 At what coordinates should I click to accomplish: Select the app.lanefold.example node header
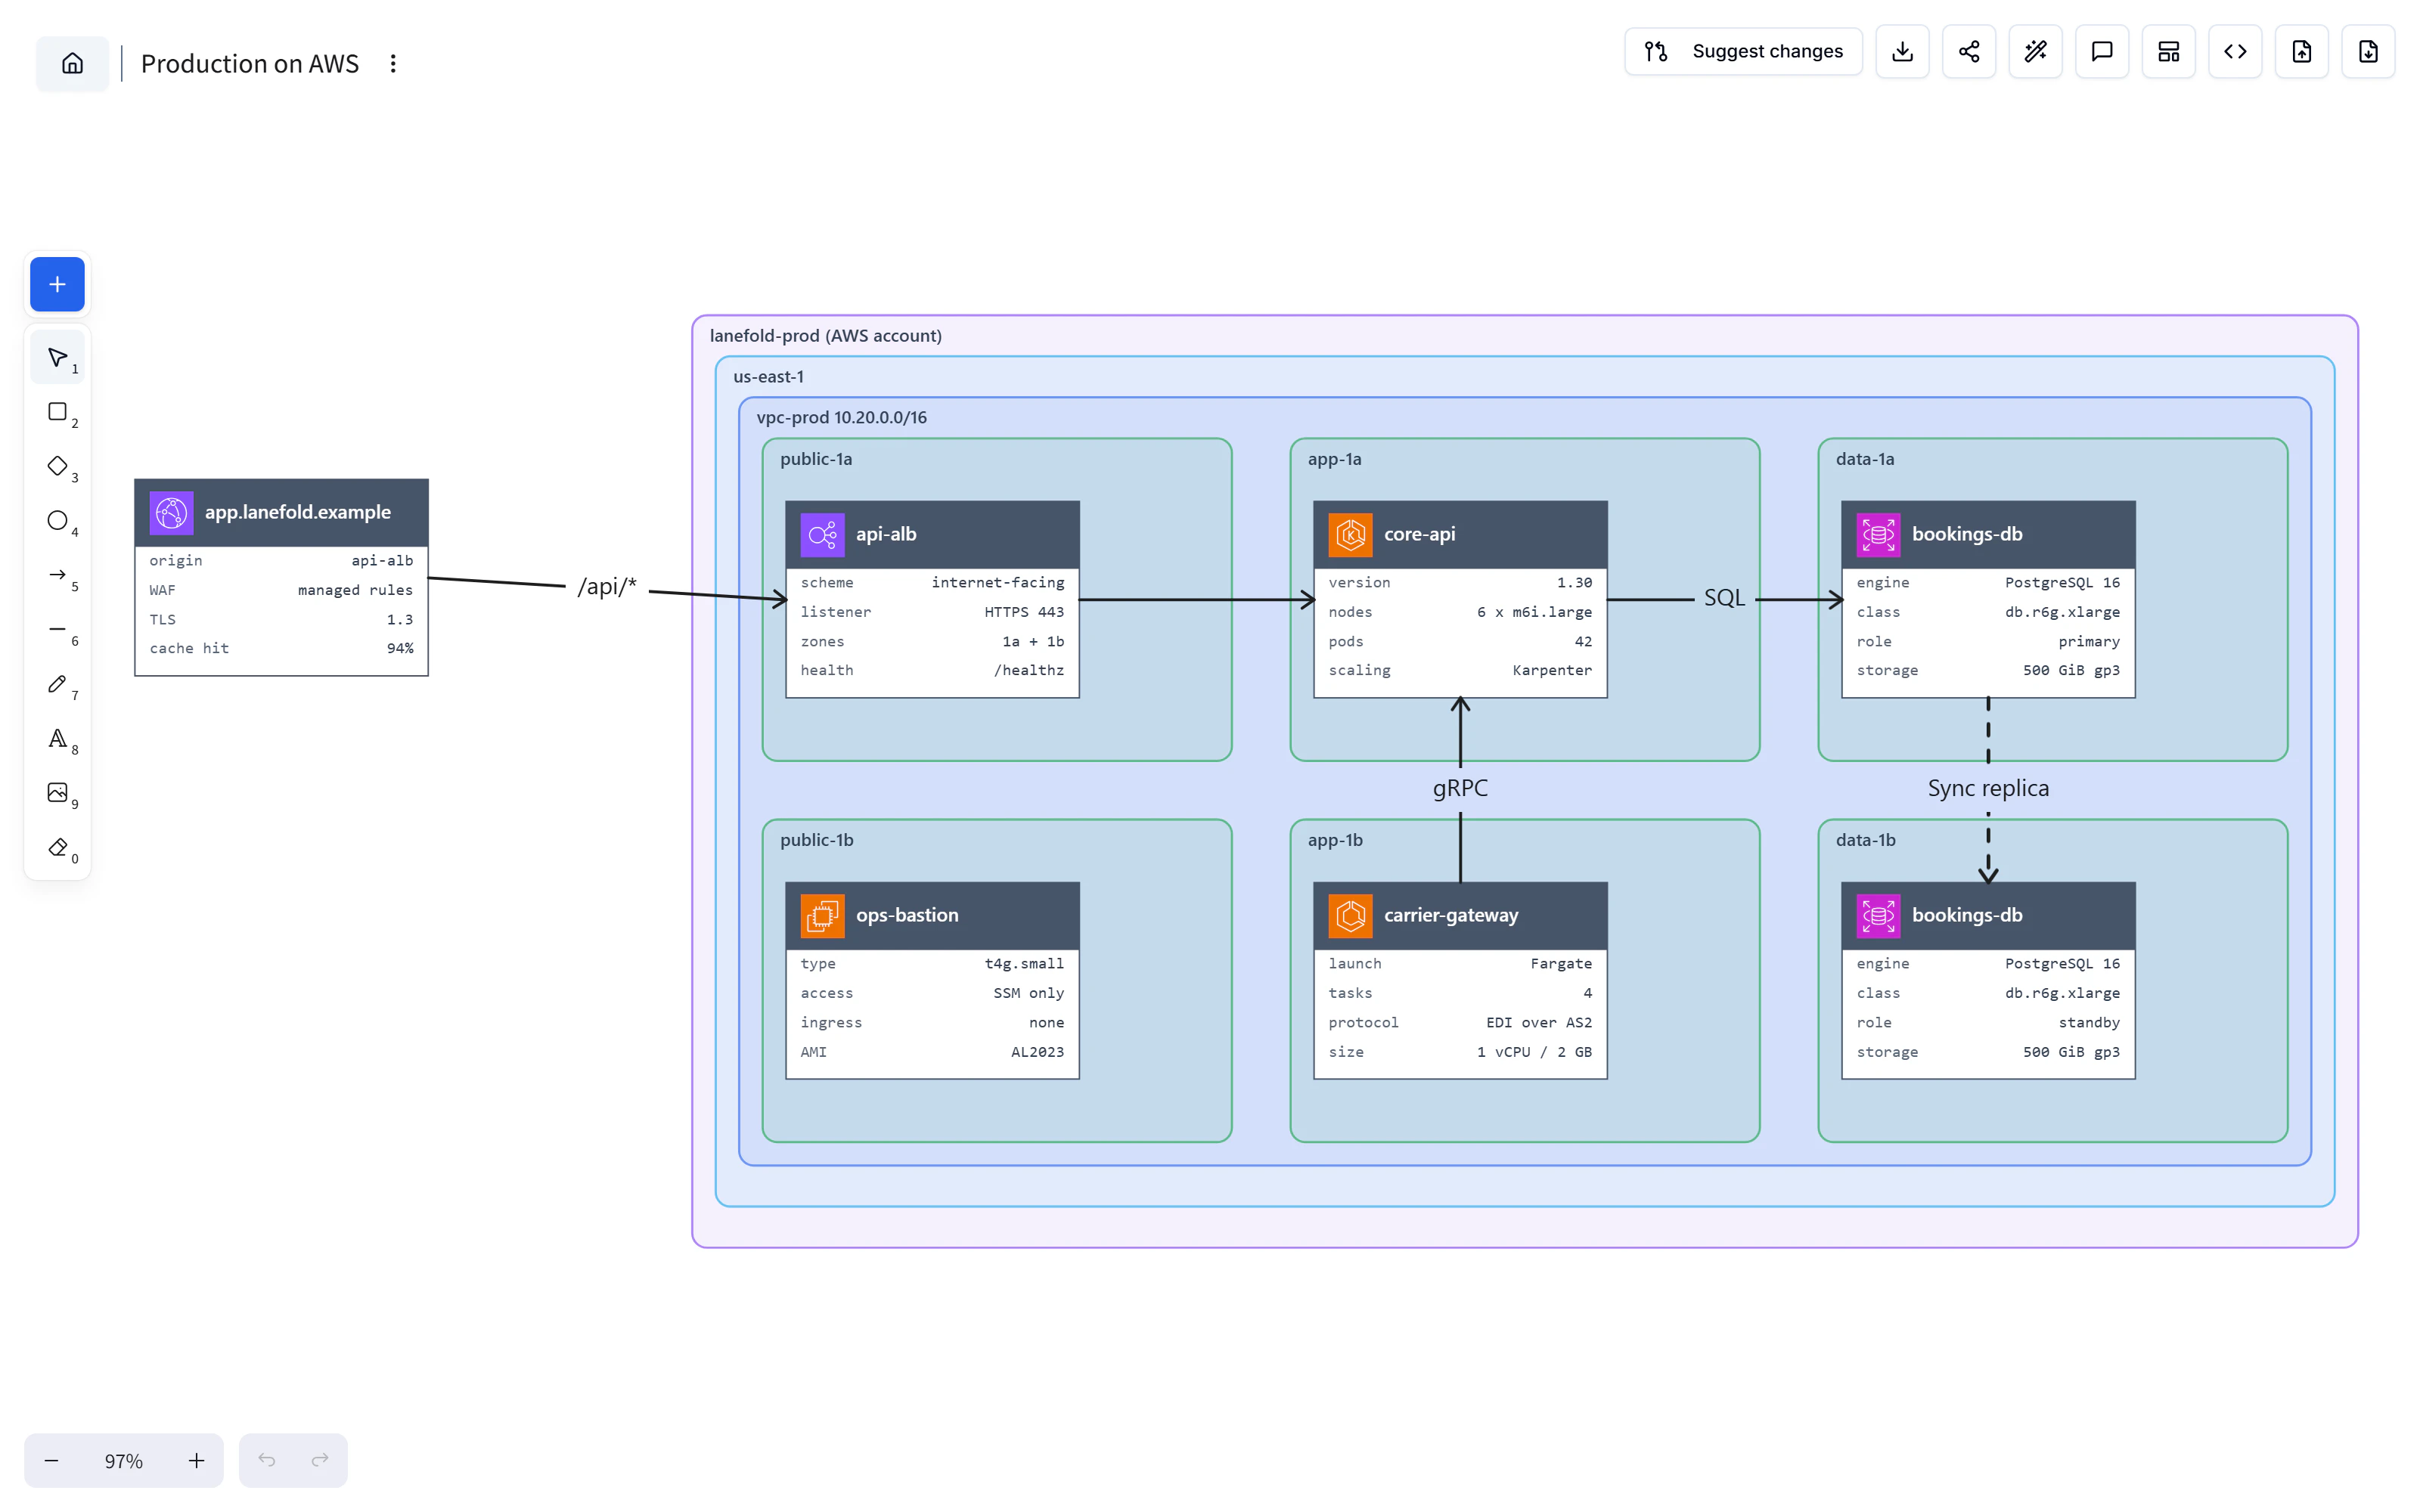tap(281, 512)
